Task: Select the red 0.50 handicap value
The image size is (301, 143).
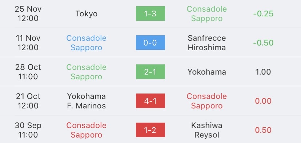Action: [263, 130]
